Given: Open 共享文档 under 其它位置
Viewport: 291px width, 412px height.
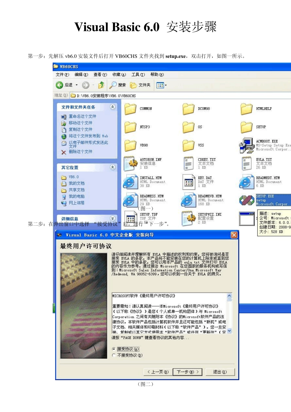Looking at the screenshot, I should (77, 190).
